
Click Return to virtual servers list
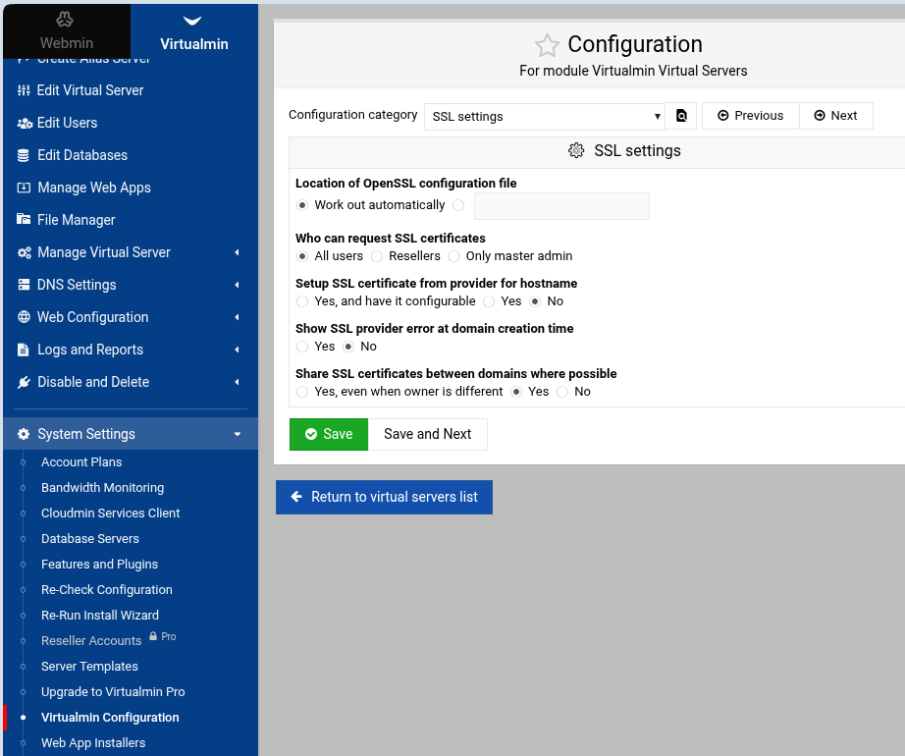(x=384, y=497)
